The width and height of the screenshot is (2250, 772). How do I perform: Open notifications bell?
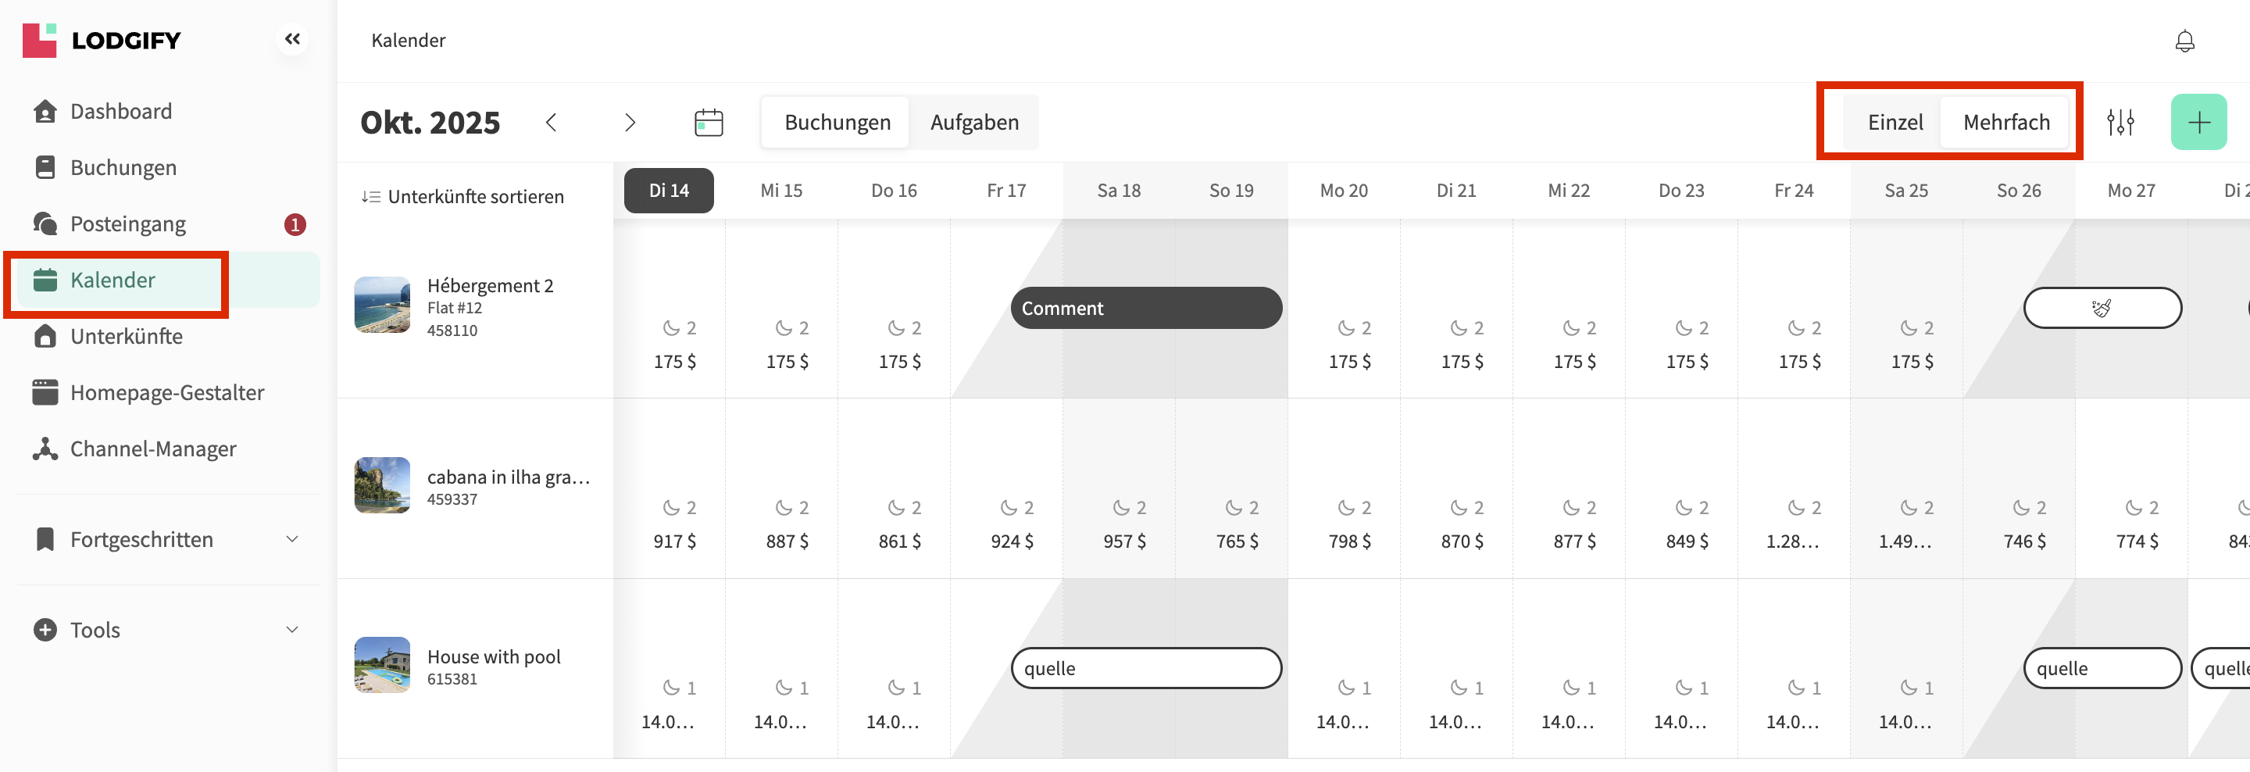pos(2184,41)
